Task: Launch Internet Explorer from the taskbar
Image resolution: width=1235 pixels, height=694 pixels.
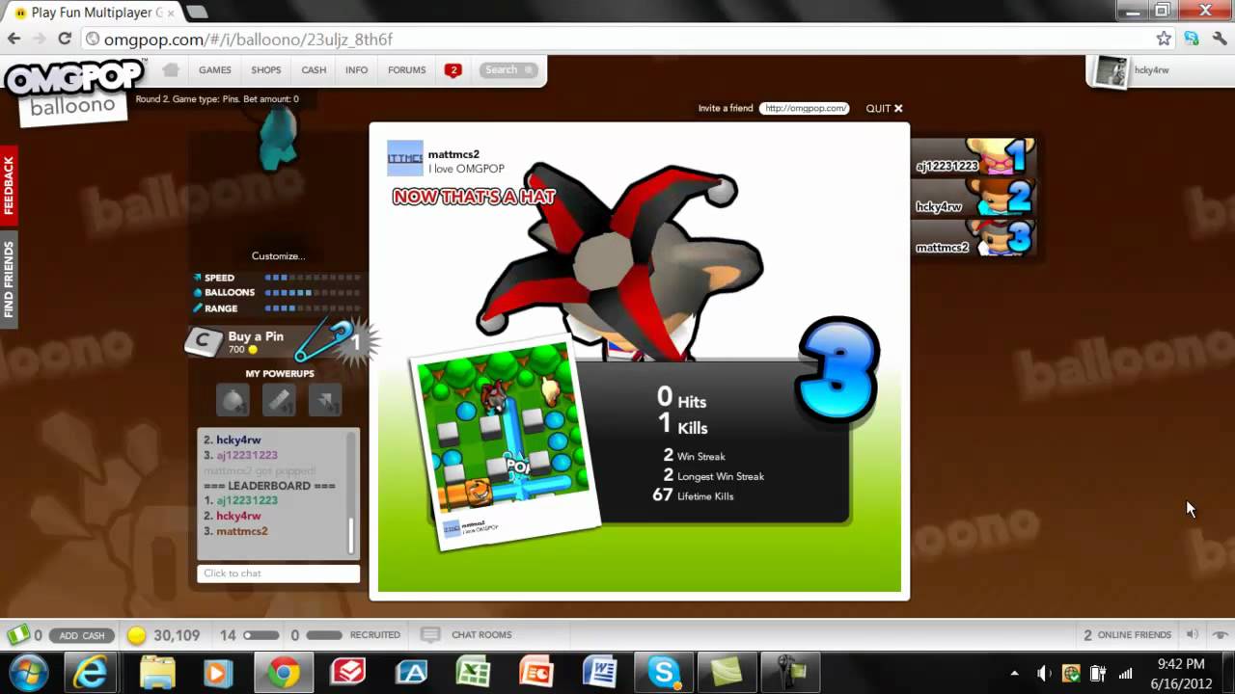Action: 91,672
